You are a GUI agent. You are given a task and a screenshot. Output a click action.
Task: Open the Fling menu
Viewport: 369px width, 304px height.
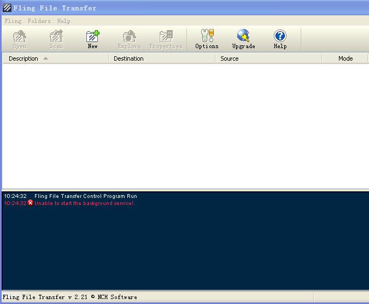[13, 21]
